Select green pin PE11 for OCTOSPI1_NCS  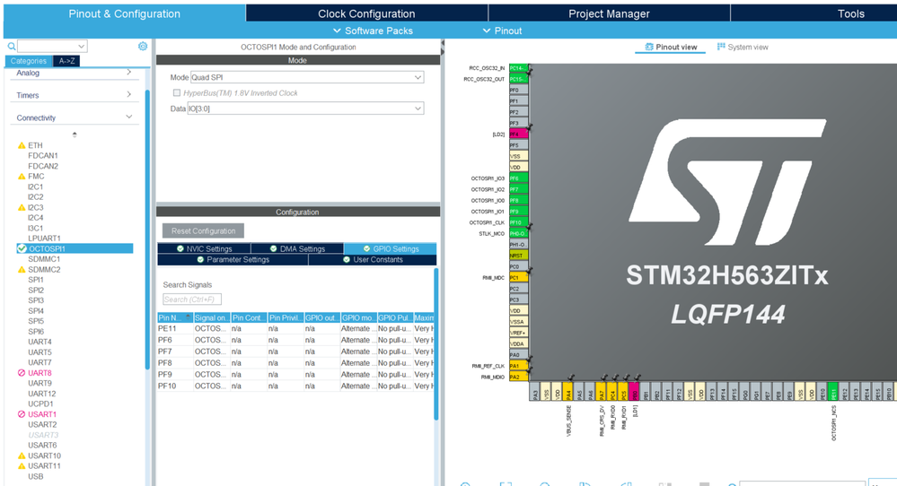pos(833,391)
